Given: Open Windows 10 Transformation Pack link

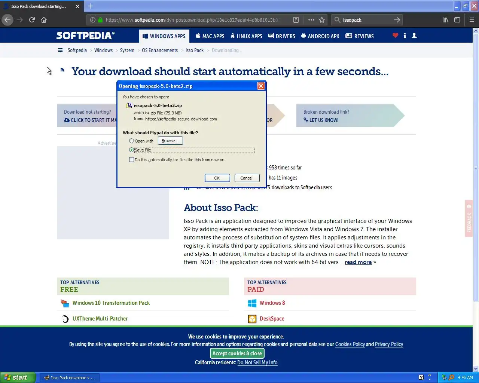Looking at the screenshot, I should pyautogui.click(x=111, y=303).
